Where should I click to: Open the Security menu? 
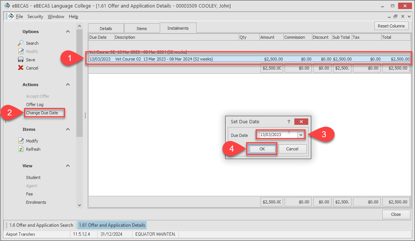35,17
